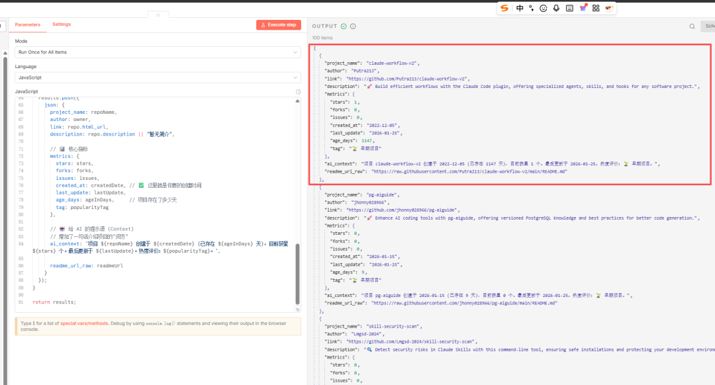Viewport: 715px width, 385px height.
Task: Click the info icon next to OUTPUT
Action: (353, 26)
